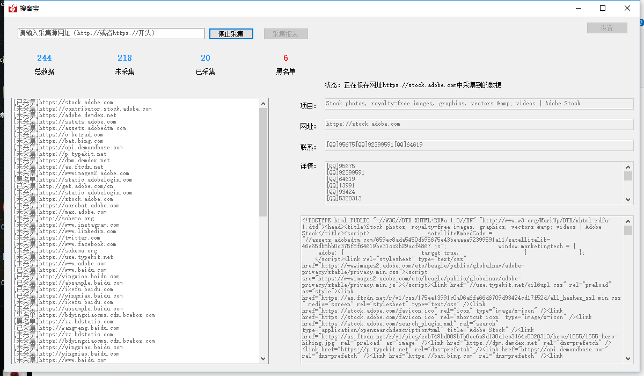Select the assets.adobedtm.com list row
Image resolution: width=644 pixels, height=376 pixels.
click(136, 128)
